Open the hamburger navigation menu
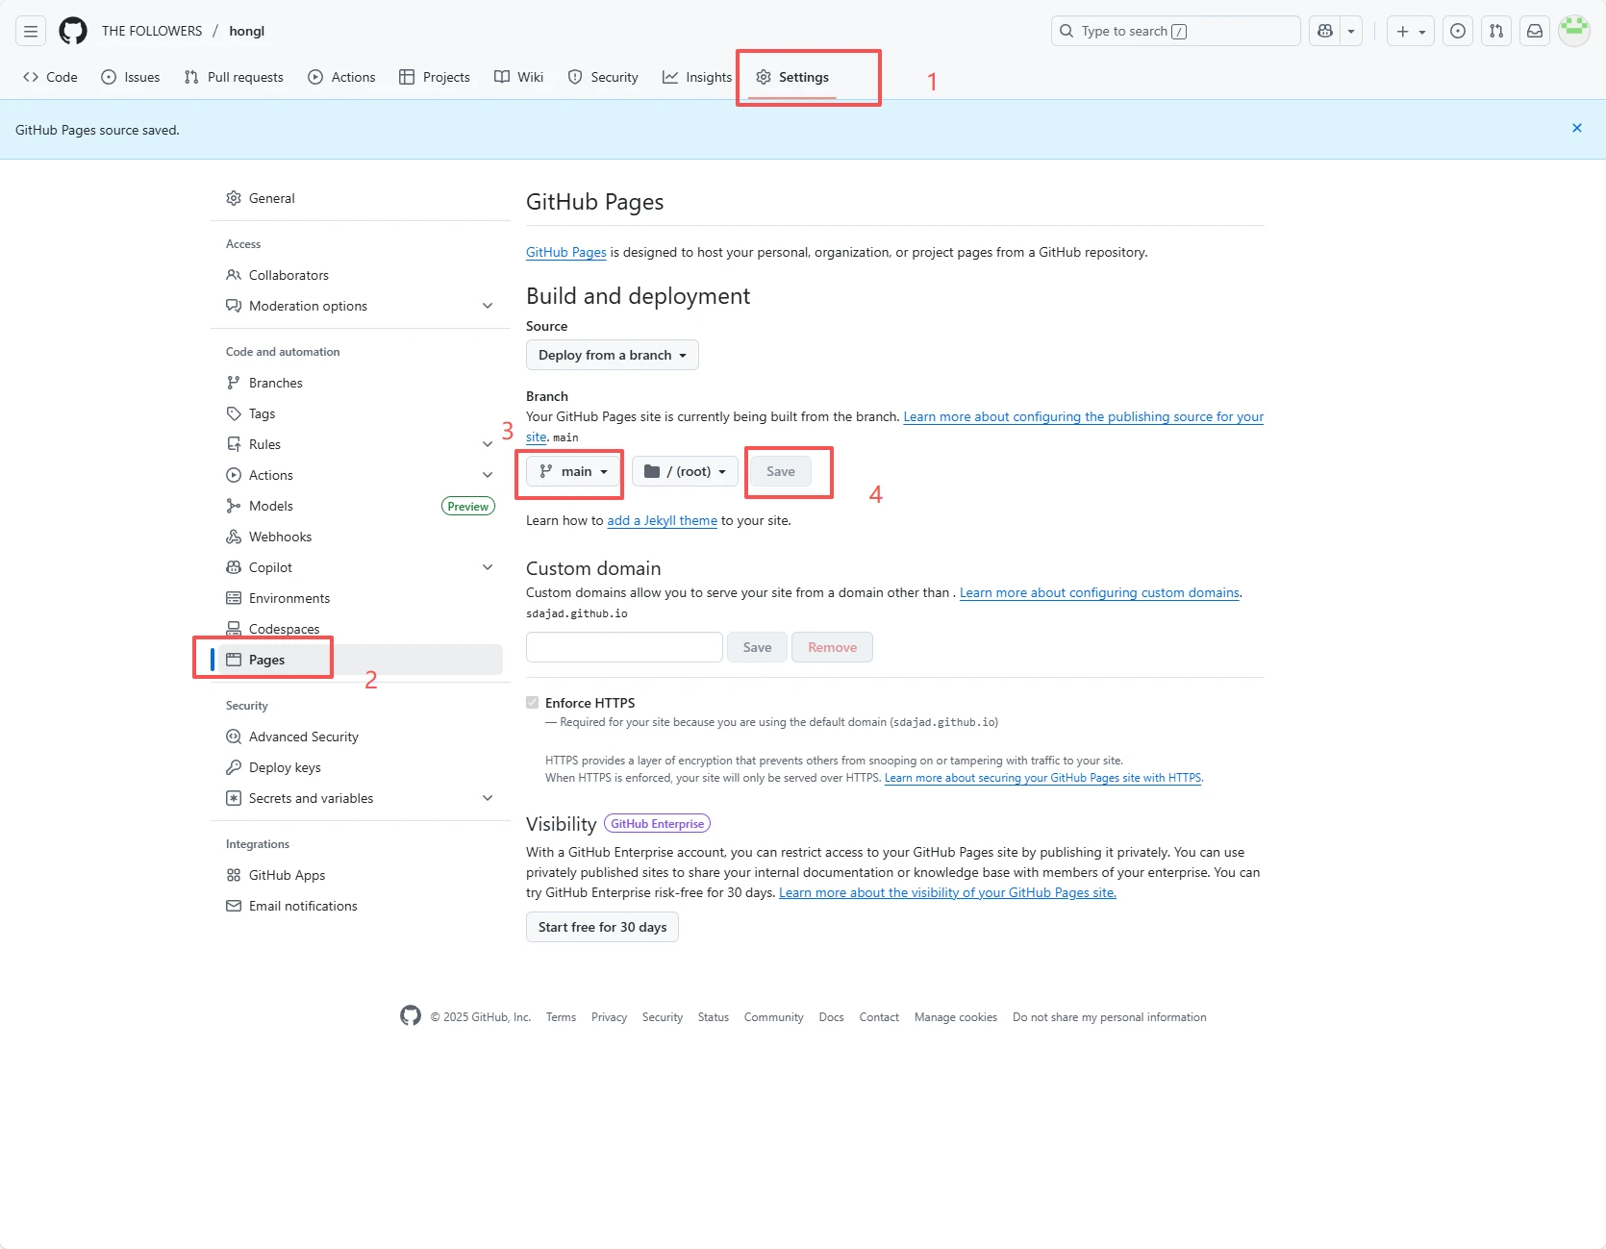The image size is (1606, 1249). tap(31, 31)
